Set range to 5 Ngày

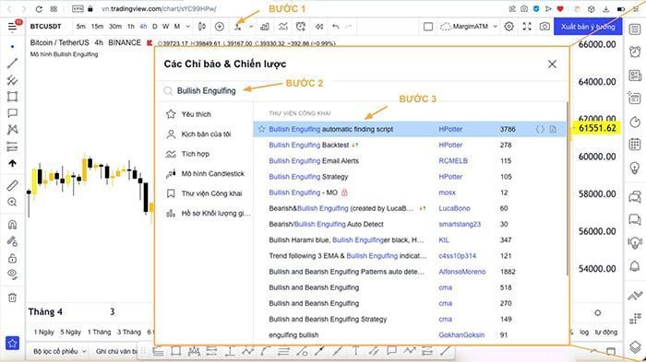[x=70, y=332]
